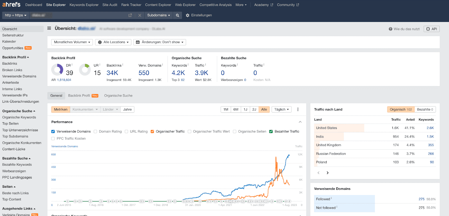449x216 pixels.
Task: Select Jahre chart mode
Action: pyautogui.click(x=127, y=109)
